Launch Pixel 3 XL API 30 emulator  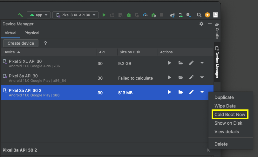coord(169,63)
